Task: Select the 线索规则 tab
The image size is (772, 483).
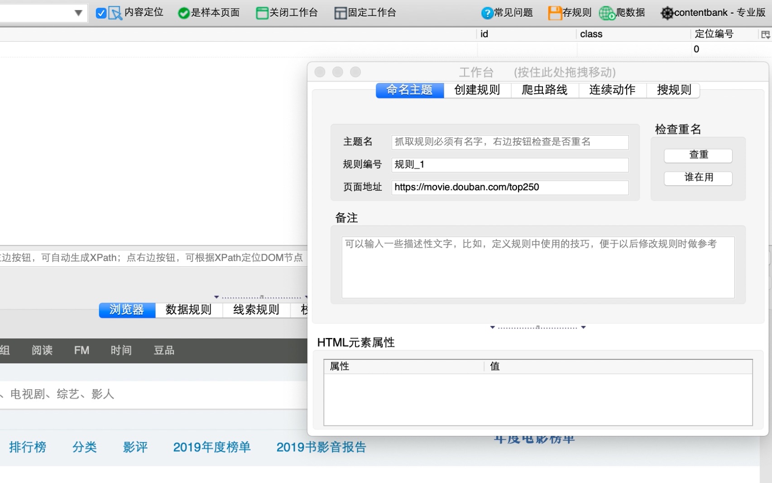Action: pos(256,310)
